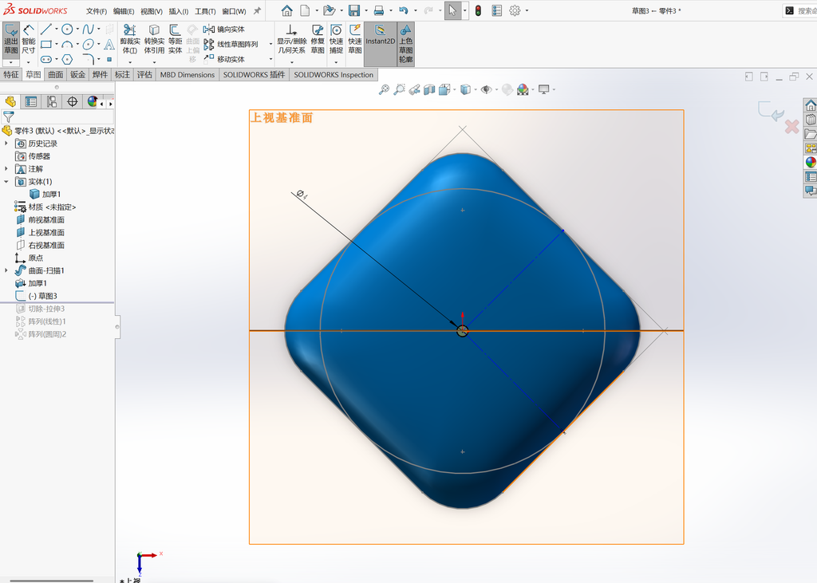Screen dimensions: 817x583
Task: Select the Polygon sketch tool
Action: click(x=67, y=59)
